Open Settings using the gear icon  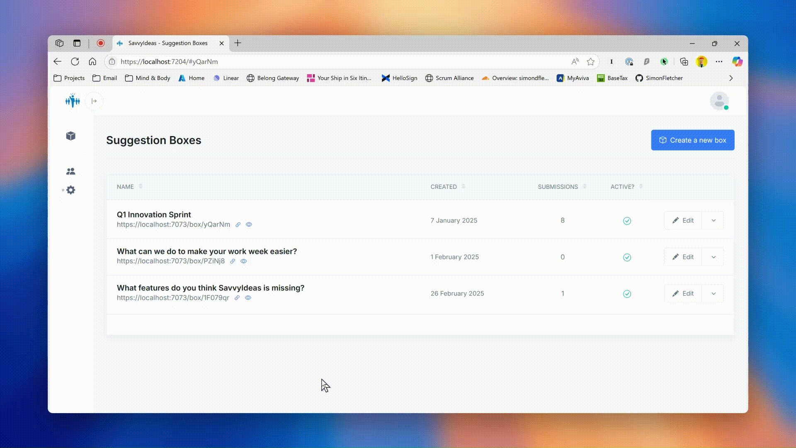click(70, 190)
